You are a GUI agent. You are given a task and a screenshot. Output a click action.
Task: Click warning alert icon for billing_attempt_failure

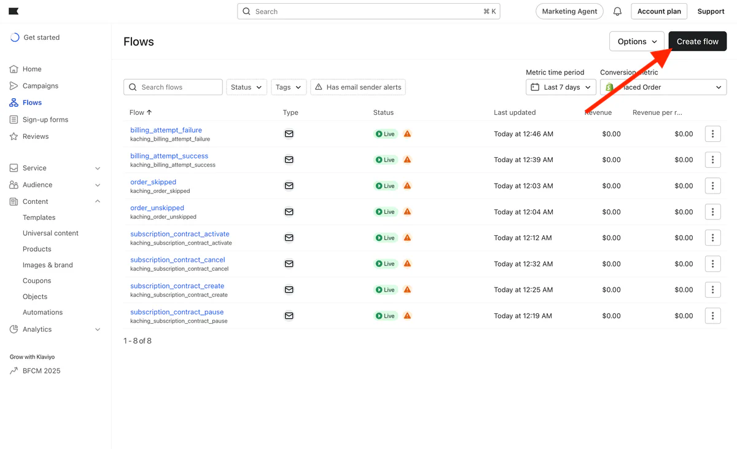tap(407, 134)
